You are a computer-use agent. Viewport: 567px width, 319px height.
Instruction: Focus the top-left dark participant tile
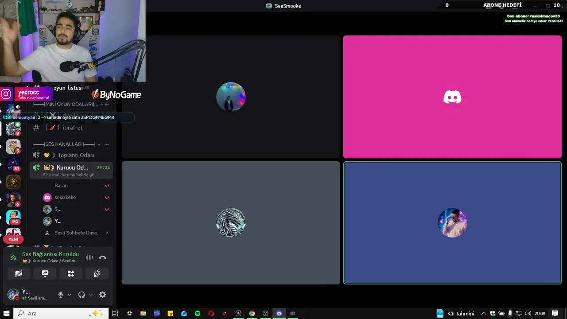[231, 97]
